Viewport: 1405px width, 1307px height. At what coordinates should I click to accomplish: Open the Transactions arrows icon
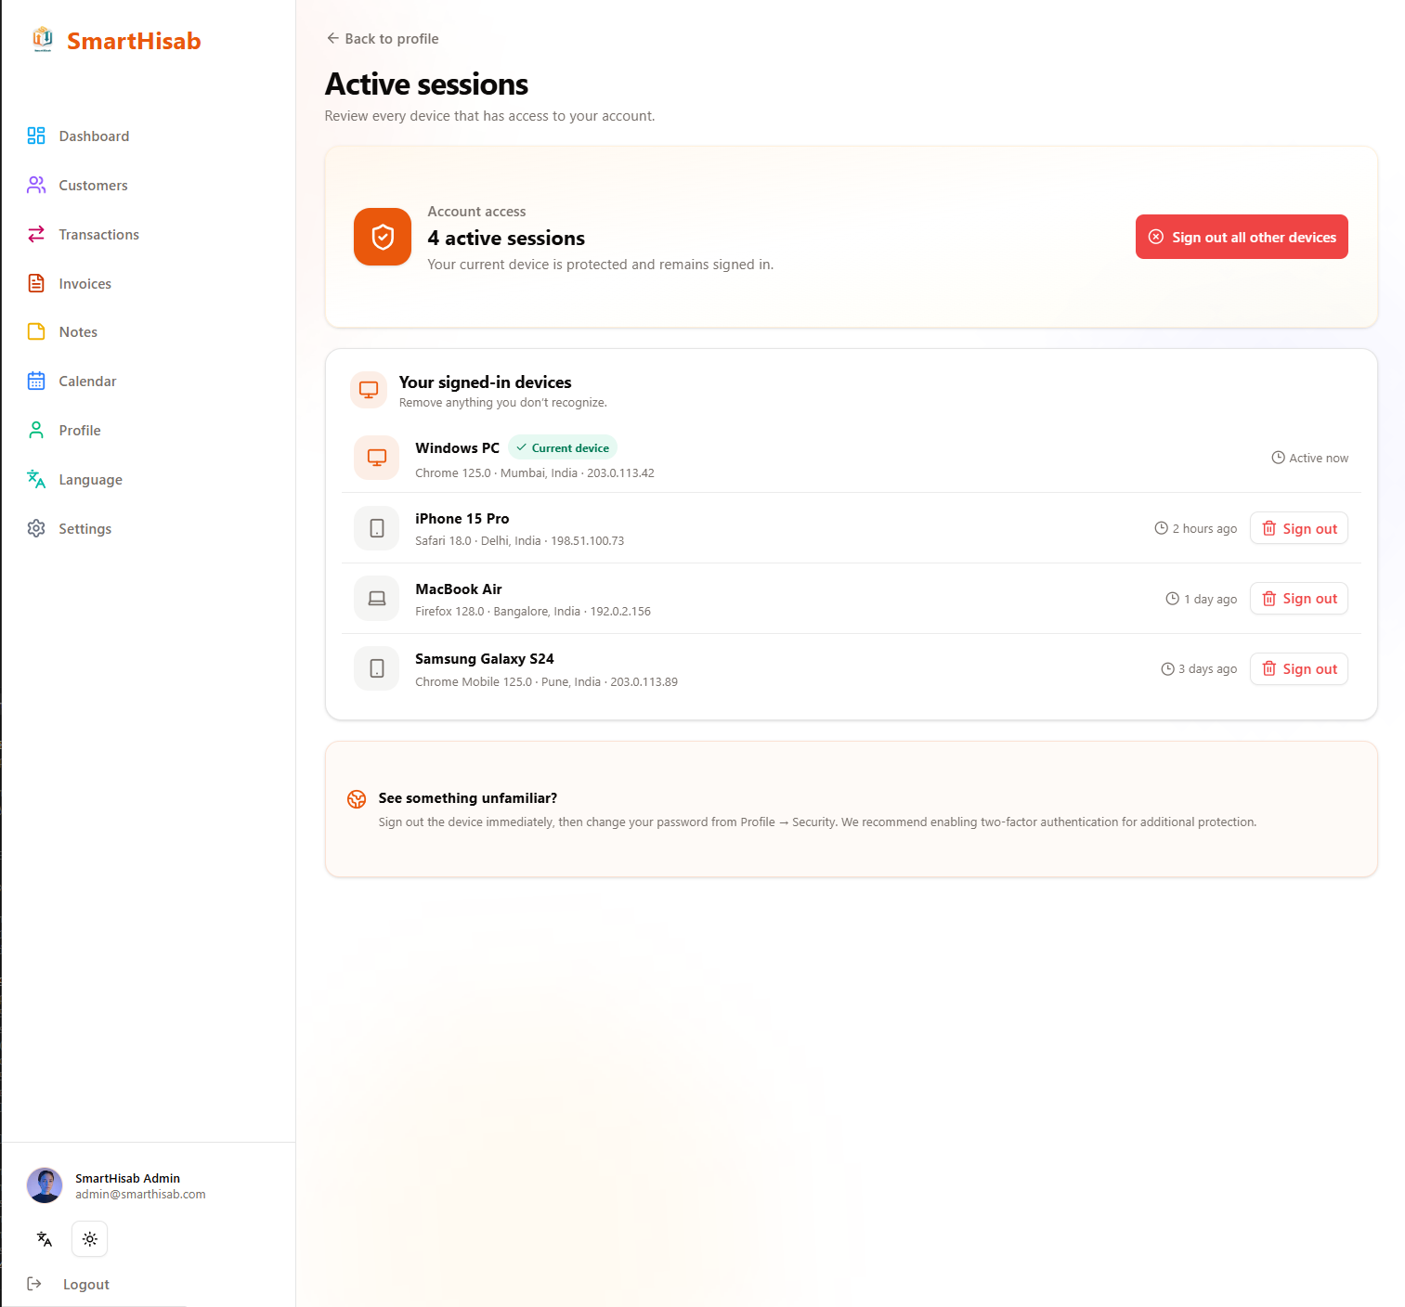tap(36, 234)
